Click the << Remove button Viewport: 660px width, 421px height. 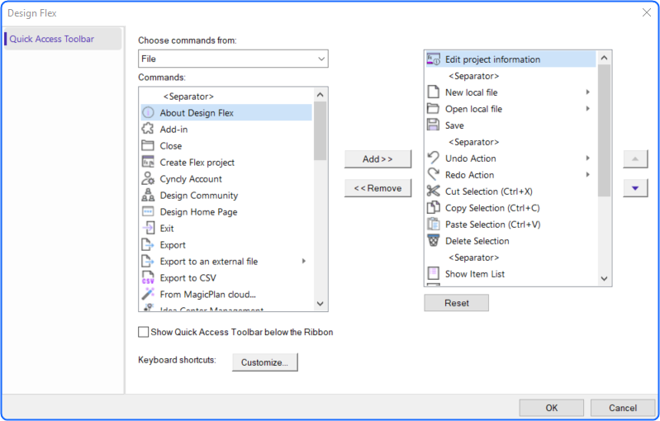pyautogui.click(x=377, y=188)
